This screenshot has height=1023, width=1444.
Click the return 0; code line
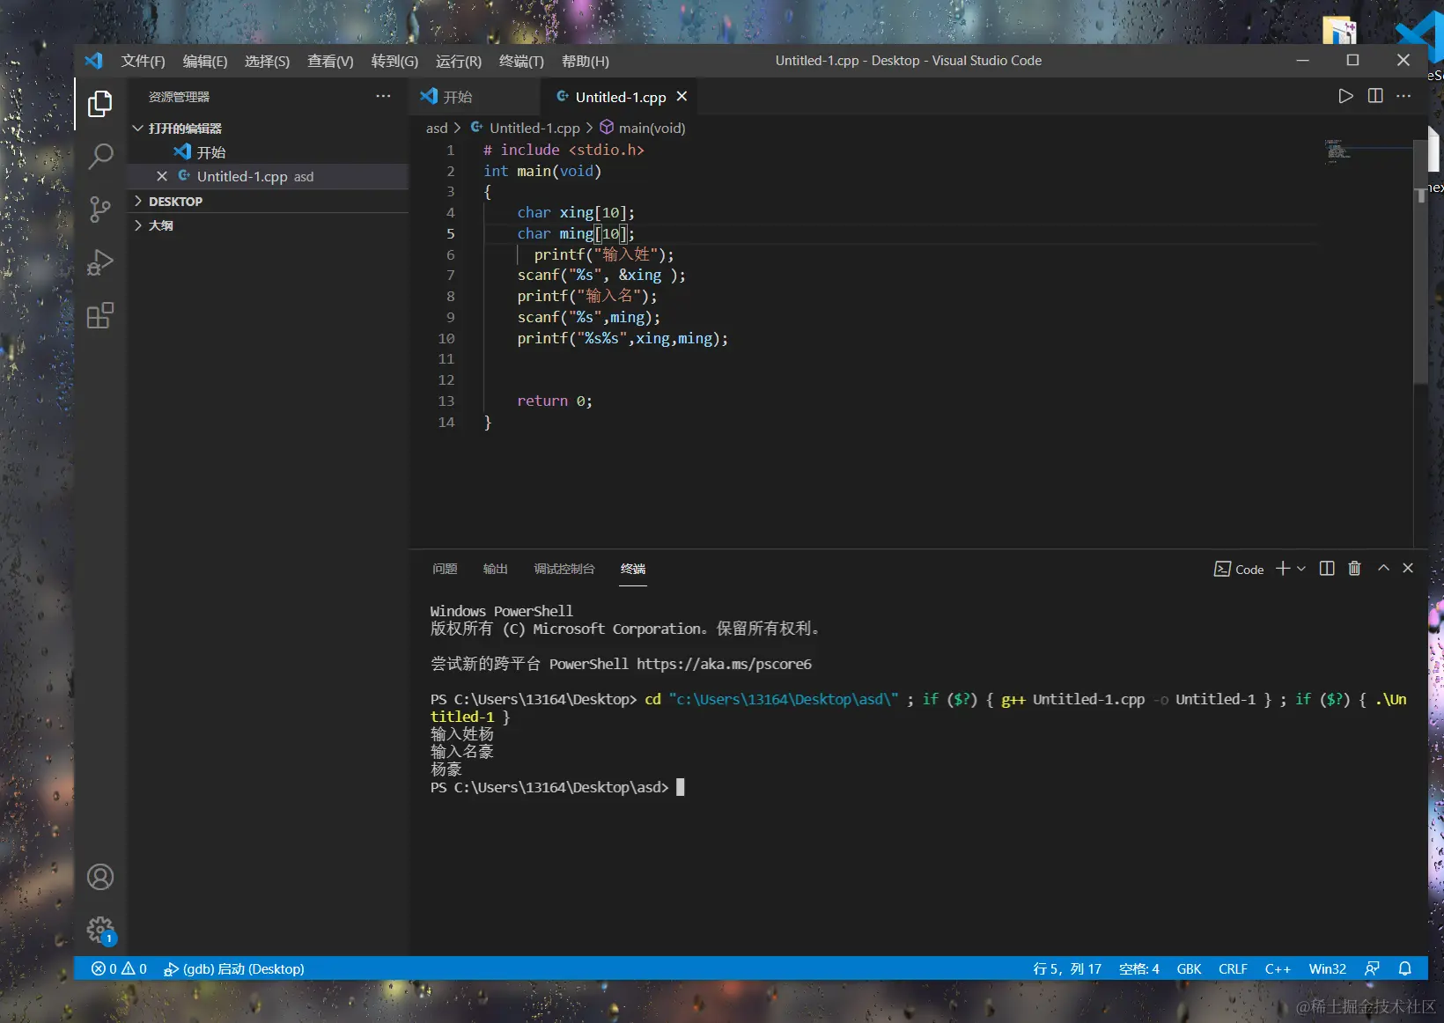555,401
